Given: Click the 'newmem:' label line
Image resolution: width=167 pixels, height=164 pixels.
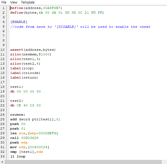Looking at the screenshot, I should click(x=18, y=115).
